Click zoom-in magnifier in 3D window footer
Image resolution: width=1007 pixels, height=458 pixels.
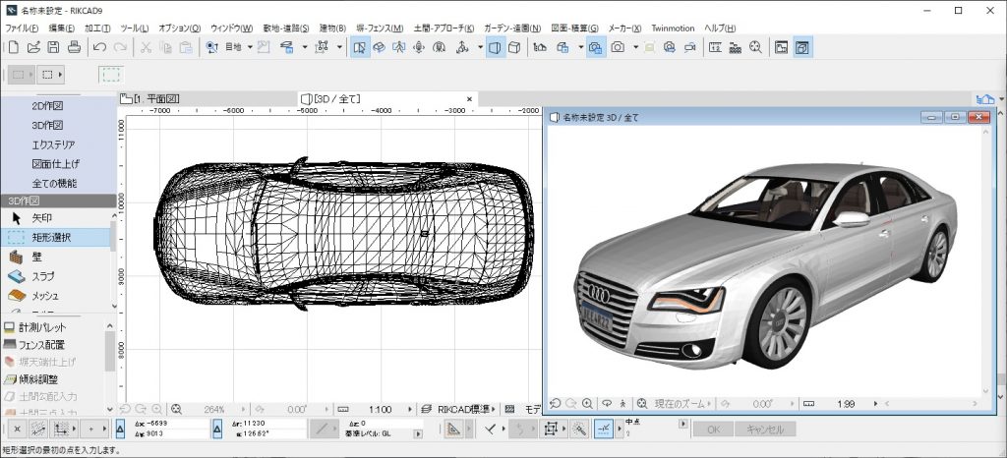(587, 404)
